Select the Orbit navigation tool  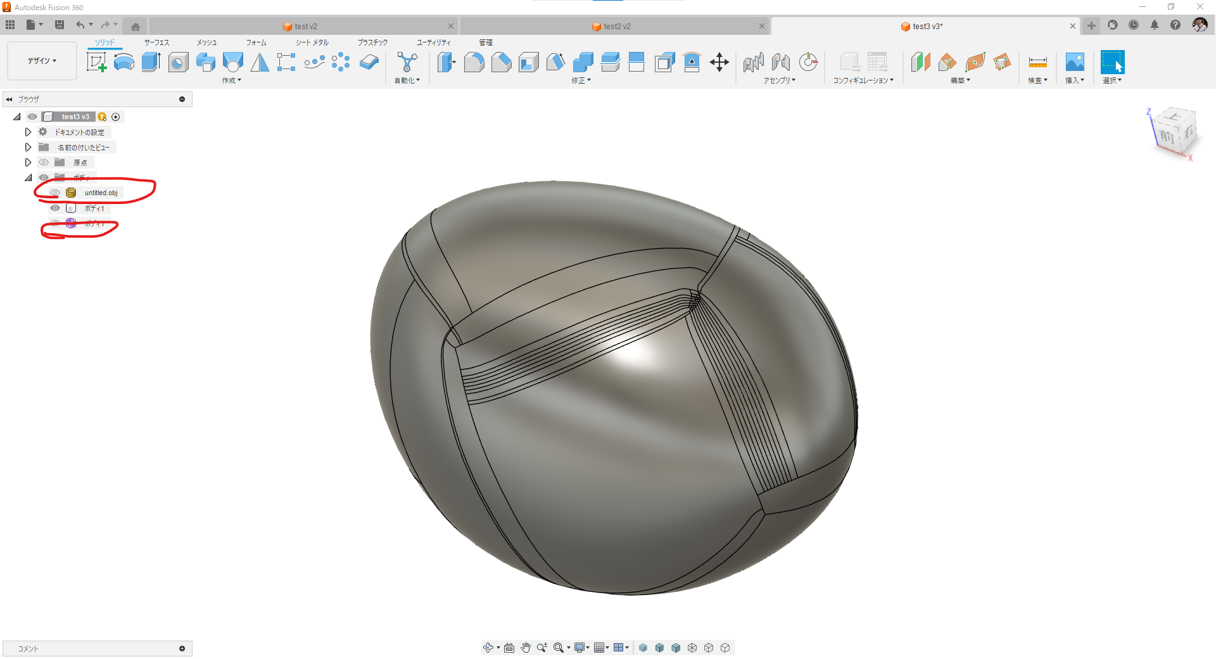coord(488,648)
